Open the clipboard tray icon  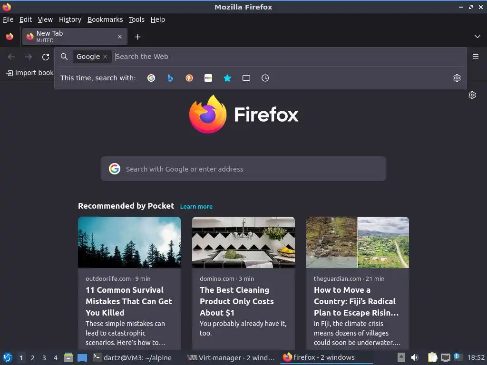[432, 357]
